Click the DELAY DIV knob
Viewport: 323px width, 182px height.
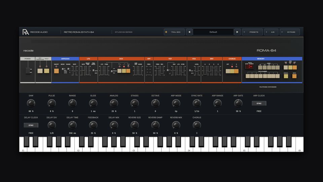(52, 125)
